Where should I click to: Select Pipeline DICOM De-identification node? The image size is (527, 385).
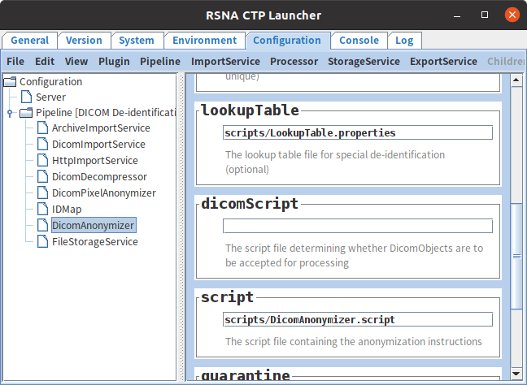pos(106,112)
